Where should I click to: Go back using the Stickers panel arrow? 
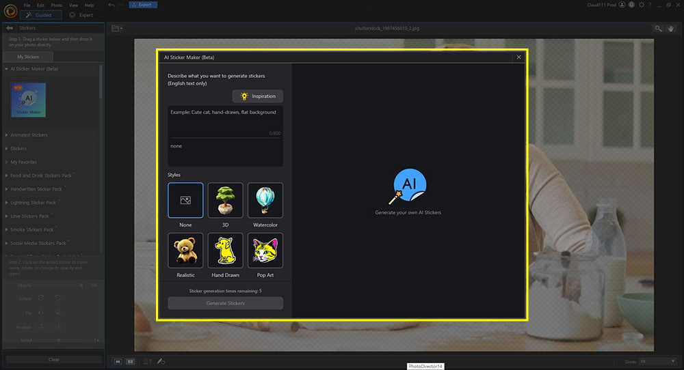pos(9,28)
